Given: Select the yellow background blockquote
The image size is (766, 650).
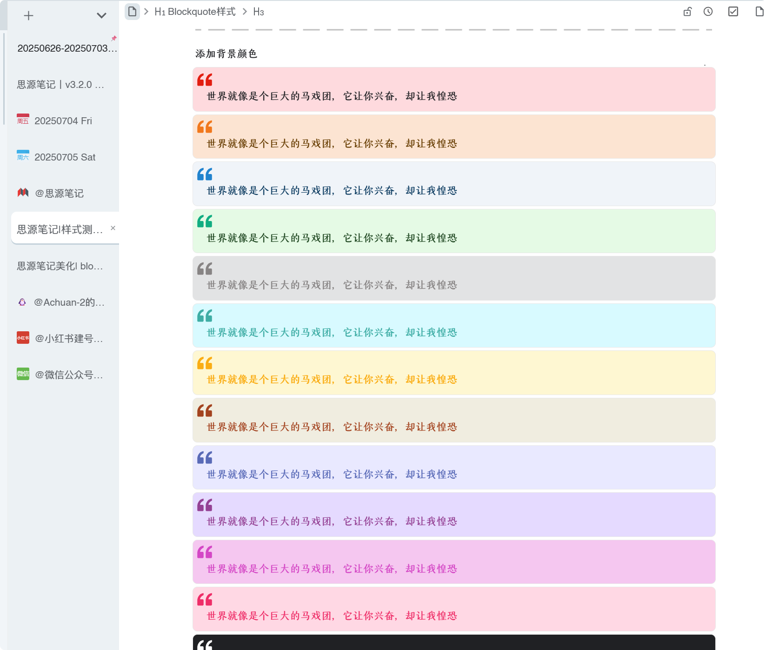Looking at the screenshot, I should pos(453,373).
